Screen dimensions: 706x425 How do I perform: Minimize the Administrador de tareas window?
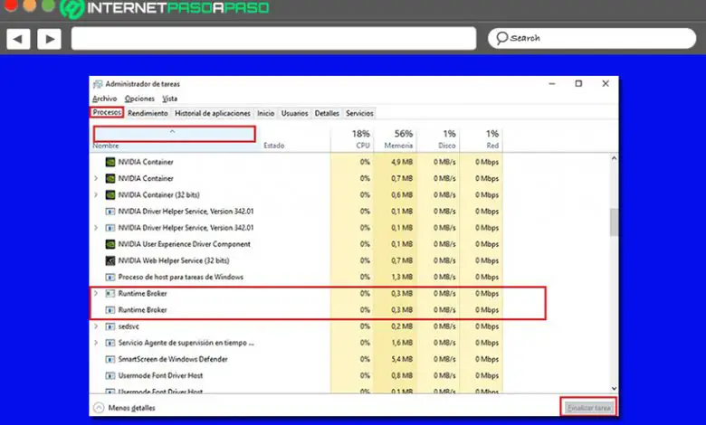551,84
